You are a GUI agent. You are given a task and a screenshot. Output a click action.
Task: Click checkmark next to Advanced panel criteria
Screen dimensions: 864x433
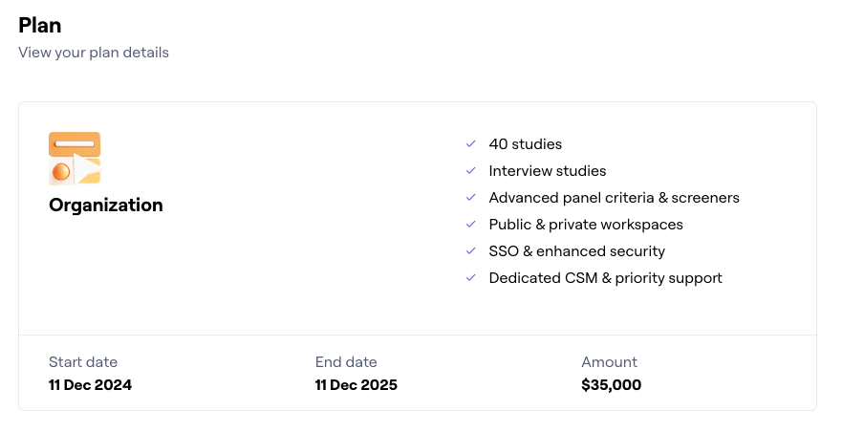(x=470, y=198)
